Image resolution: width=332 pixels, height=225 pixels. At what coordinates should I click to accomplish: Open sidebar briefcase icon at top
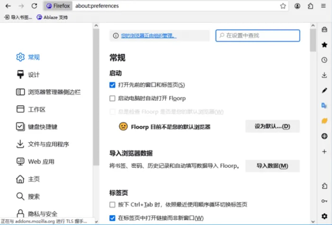(x=324, y=29)
